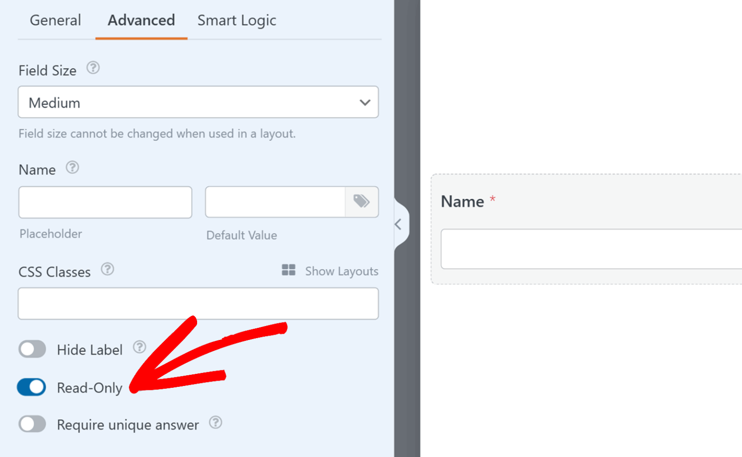The width and height of the screenshot is (742, 457).
Task: Click the Require unique answer help icon
Action: click(x=216, y=423)
